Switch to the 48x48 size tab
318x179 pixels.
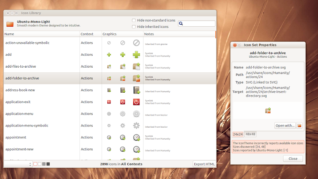click(x=250, y=134)
